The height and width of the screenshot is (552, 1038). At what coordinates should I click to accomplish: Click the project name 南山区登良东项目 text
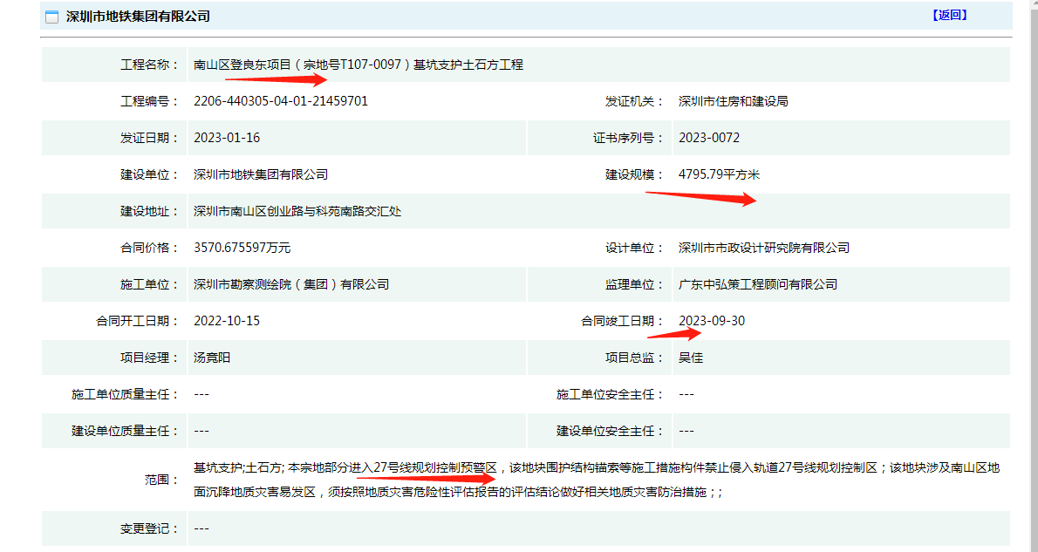coord(358,65)
